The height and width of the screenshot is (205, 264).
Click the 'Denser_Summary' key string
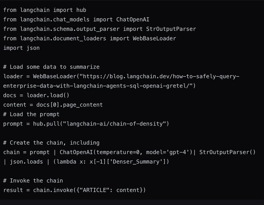click(141, 162)
